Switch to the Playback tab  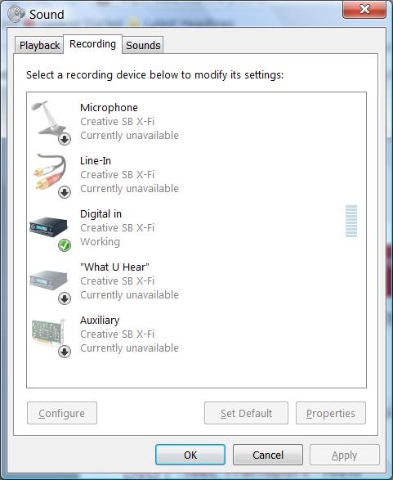click(x=39, y=45)
